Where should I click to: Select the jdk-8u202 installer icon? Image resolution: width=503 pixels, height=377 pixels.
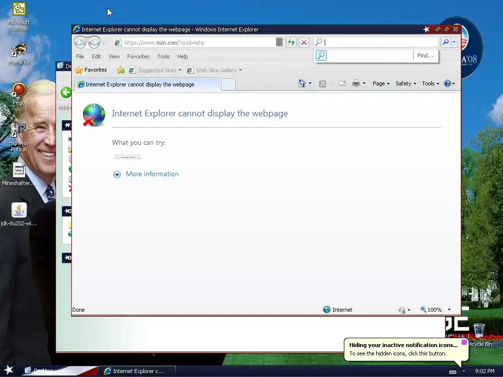tap(19, 215)
